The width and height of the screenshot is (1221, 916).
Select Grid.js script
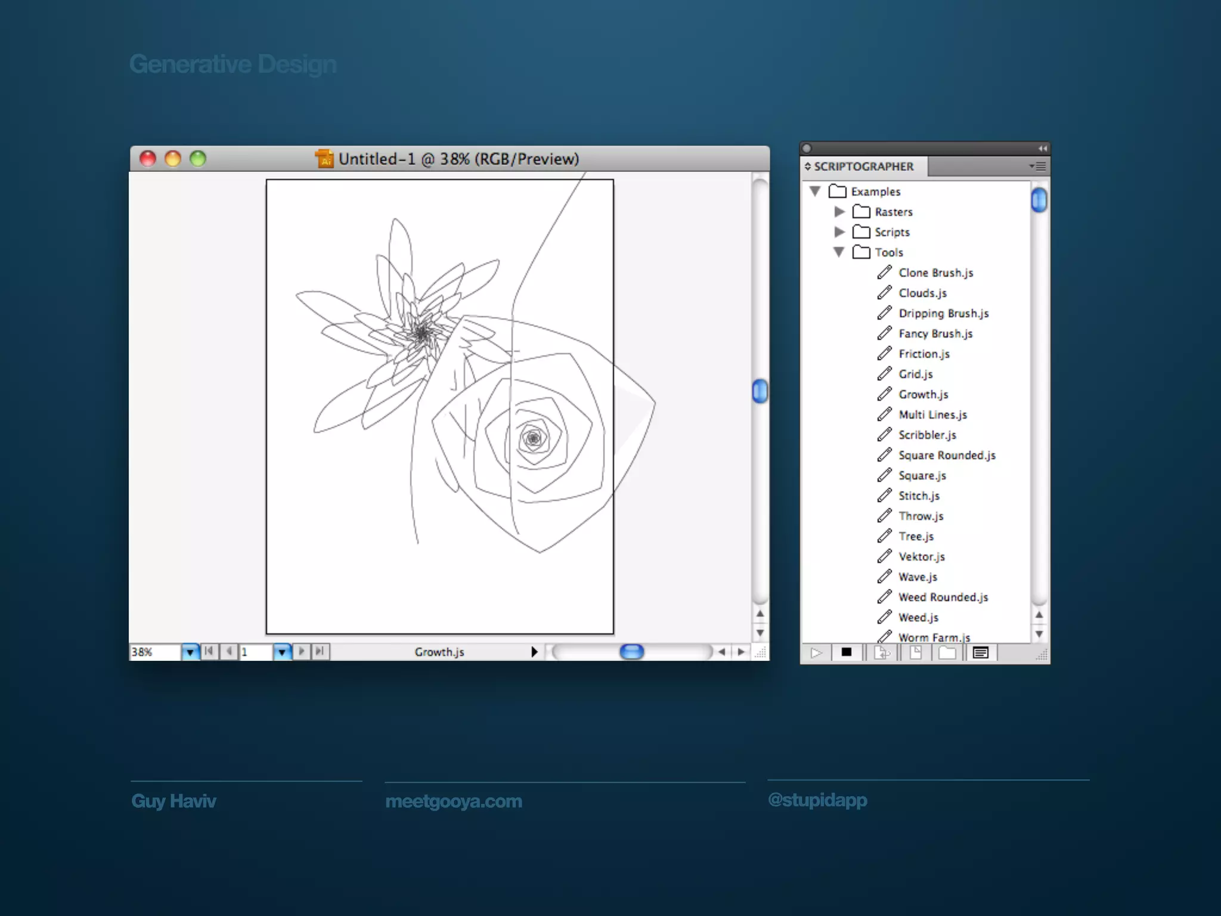tap(915, 374)
